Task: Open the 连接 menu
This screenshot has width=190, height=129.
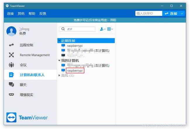Action: (x=10, y=13)
